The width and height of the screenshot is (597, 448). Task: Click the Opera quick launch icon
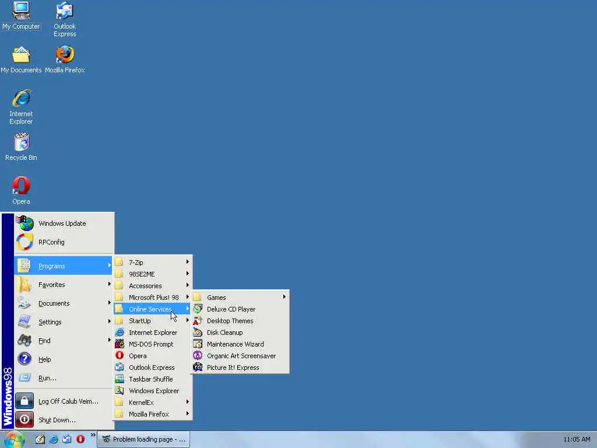point(80,439)
